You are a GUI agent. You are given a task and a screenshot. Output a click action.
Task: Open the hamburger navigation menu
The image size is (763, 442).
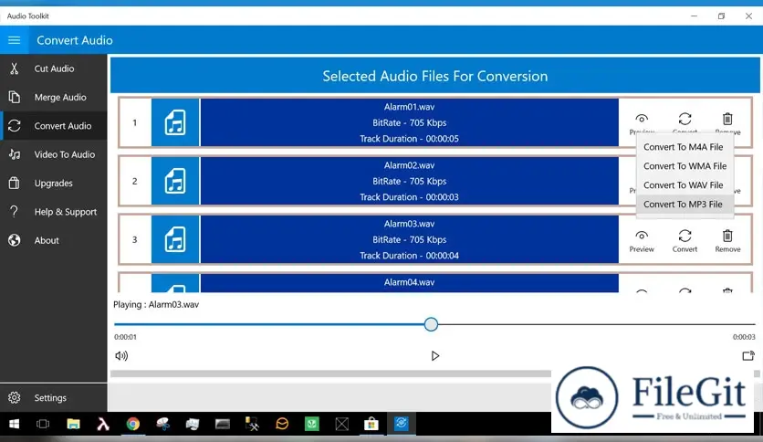click(x=14, y=40)
